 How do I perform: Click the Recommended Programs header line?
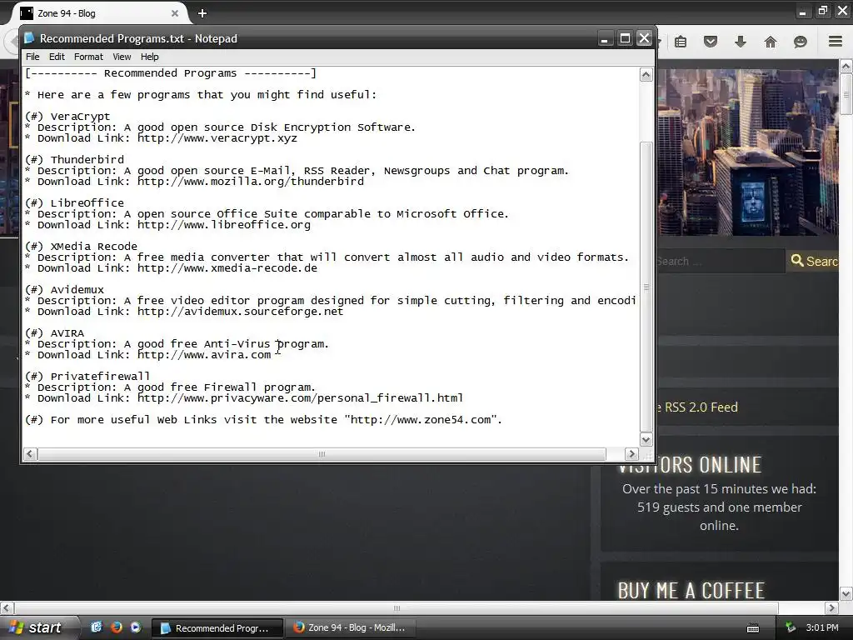[170, 73]
